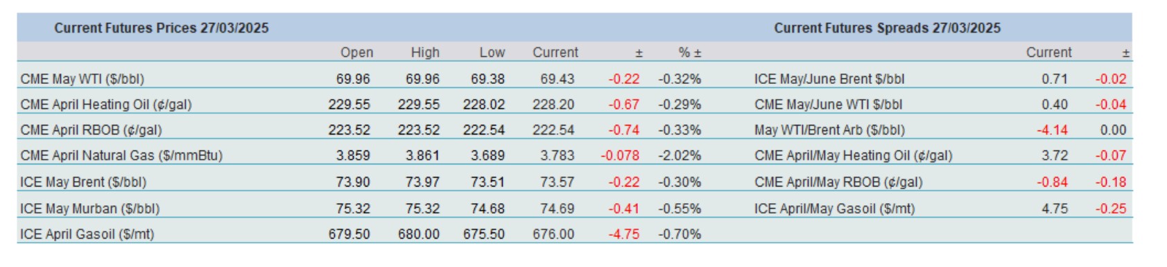Select the CME May WTI ($/bbl) row label
Image resolution: width=1167 pixels, height=267 pixels.
pyautogui.click(x=82, y=79)
